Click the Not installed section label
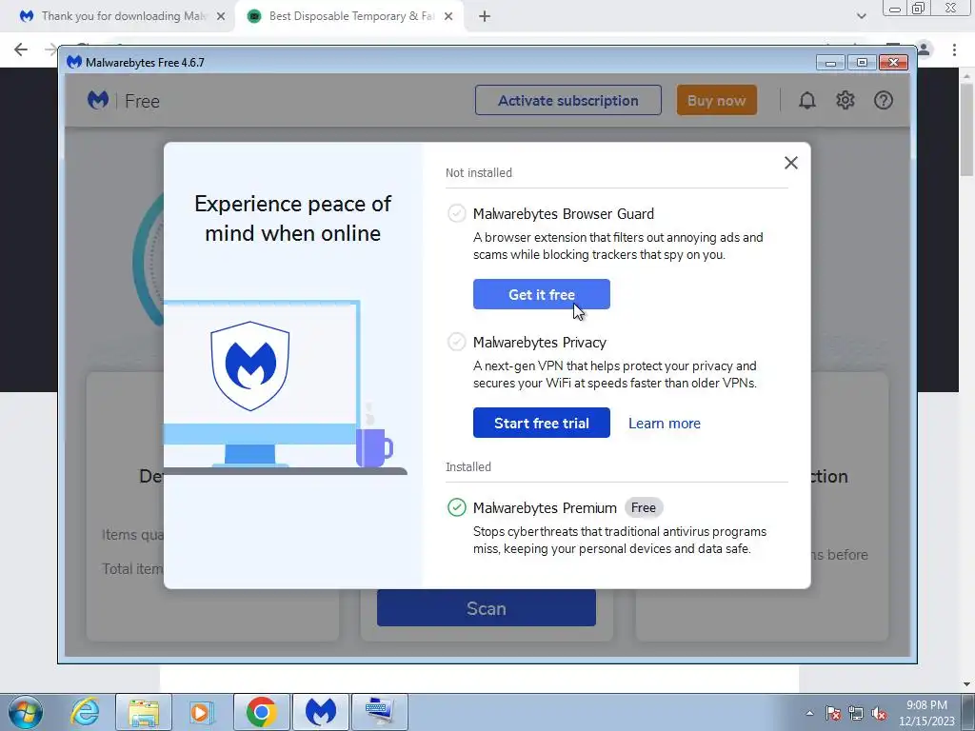975x731 pixels. pos(479,173)
